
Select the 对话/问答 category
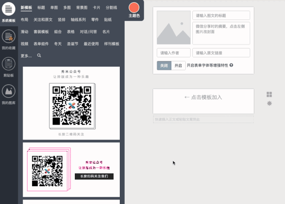tap(88, 32)
